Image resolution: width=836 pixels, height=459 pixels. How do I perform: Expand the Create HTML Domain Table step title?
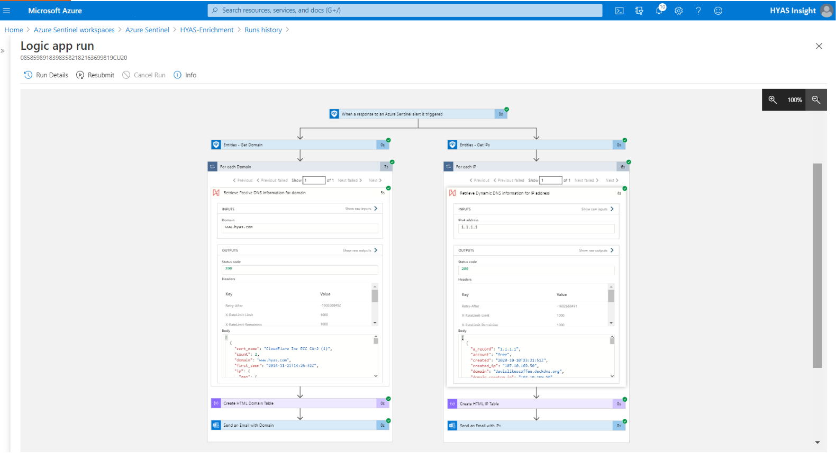(249, 403)
